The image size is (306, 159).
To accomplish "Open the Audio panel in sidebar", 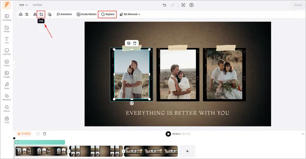I will point(7,86).
